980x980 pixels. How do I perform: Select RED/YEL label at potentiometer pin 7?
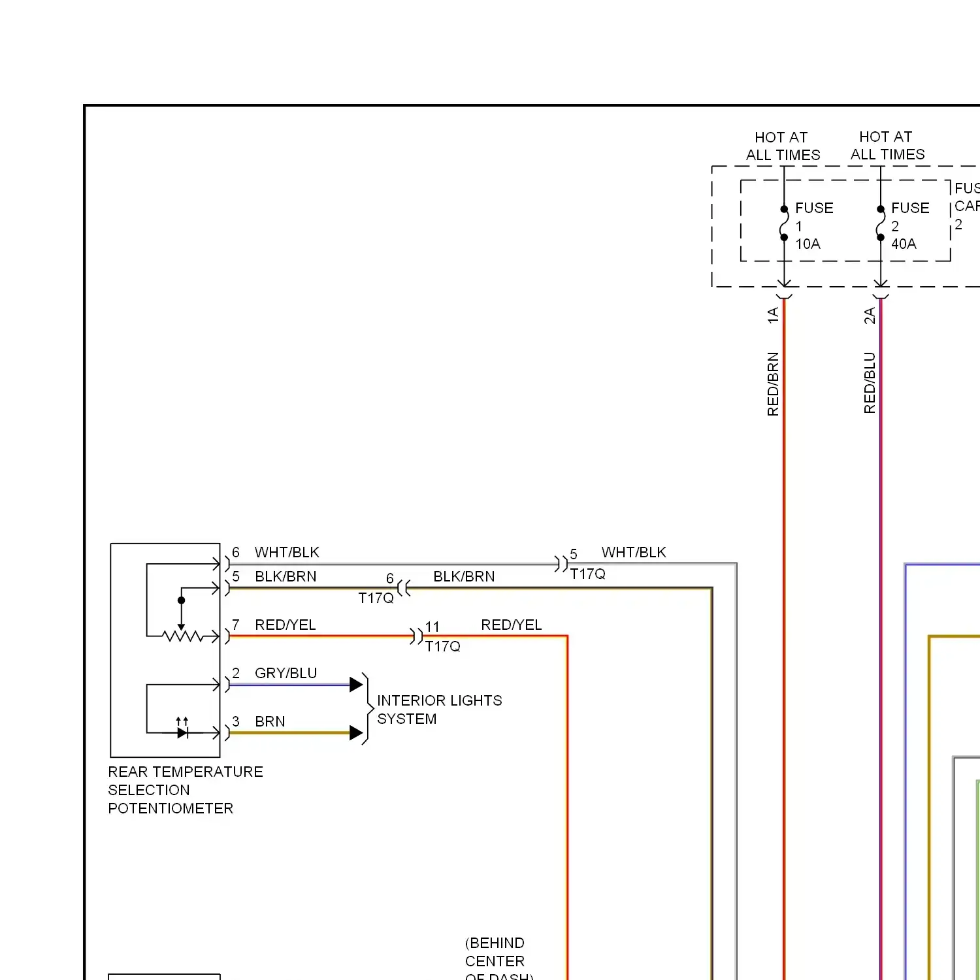285,625
